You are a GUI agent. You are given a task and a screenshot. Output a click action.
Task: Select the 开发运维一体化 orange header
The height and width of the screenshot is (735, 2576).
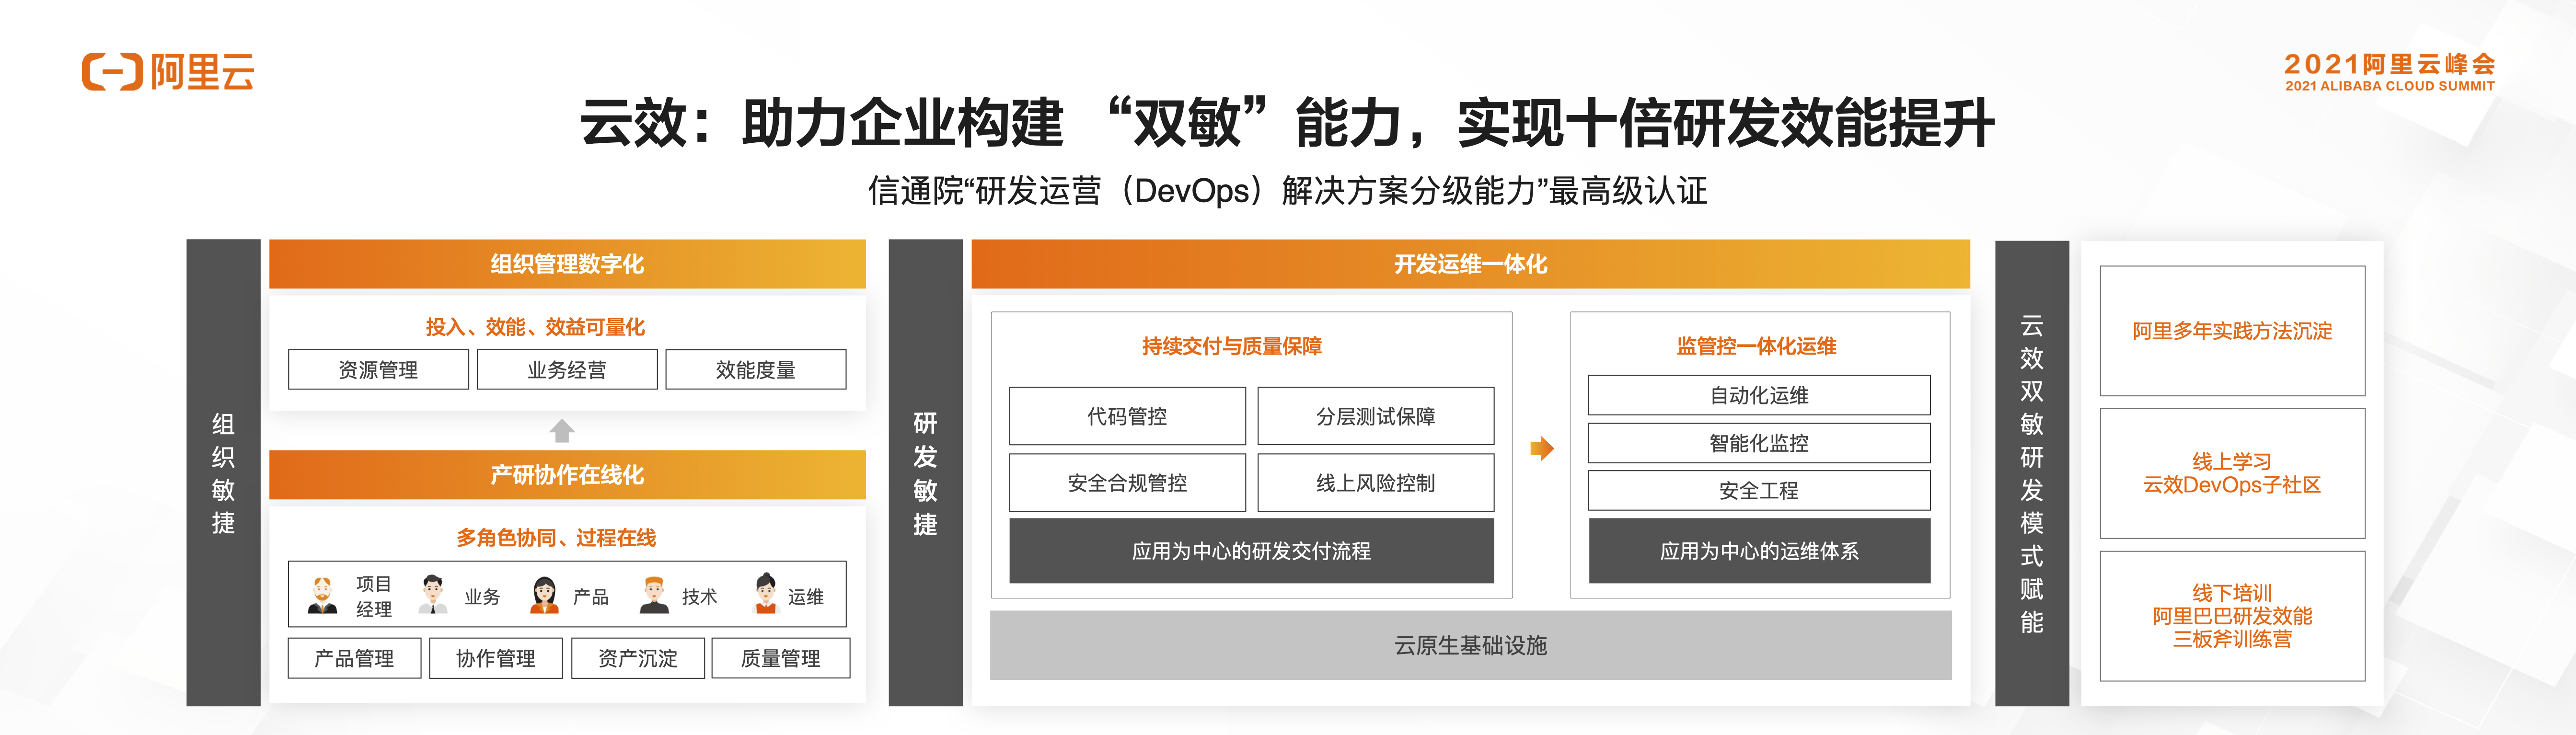pyautogui.click(x=1470, y=264)
